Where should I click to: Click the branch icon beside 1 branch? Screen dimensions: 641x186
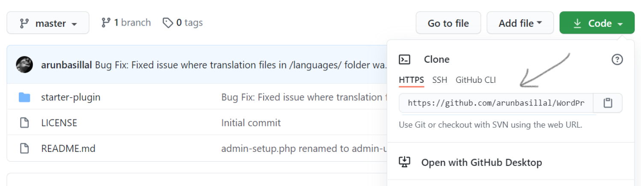pos(106,23)
